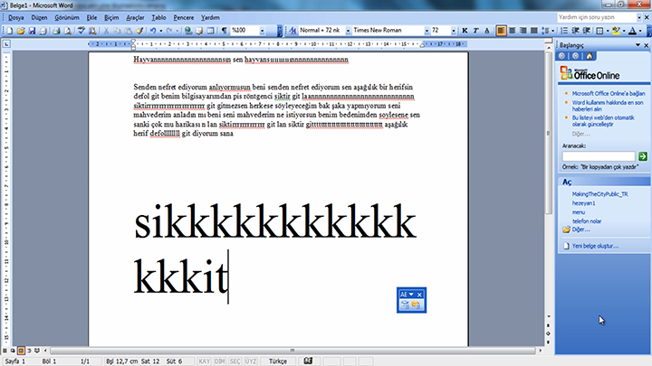Click the 'Aranacak' search input field
Screen dimensions: 652x366
click(x=598, y=156)
